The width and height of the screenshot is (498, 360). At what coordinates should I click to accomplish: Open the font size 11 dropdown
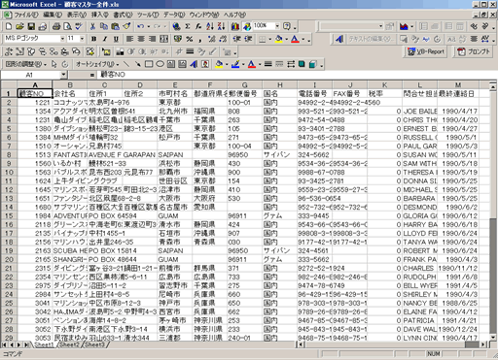tap(82, 39)
